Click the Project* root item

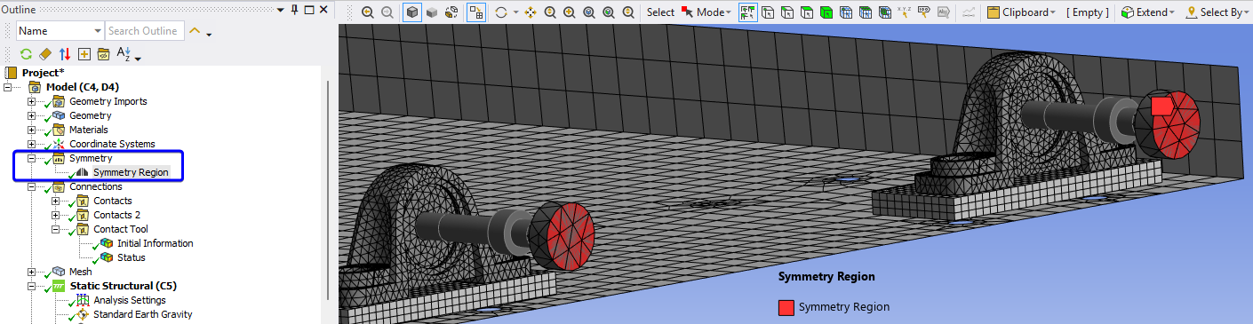coord(43,73)
